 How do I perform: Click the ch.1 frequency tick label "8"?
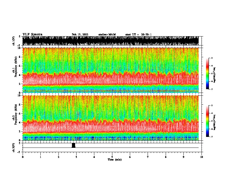[20, 57]
